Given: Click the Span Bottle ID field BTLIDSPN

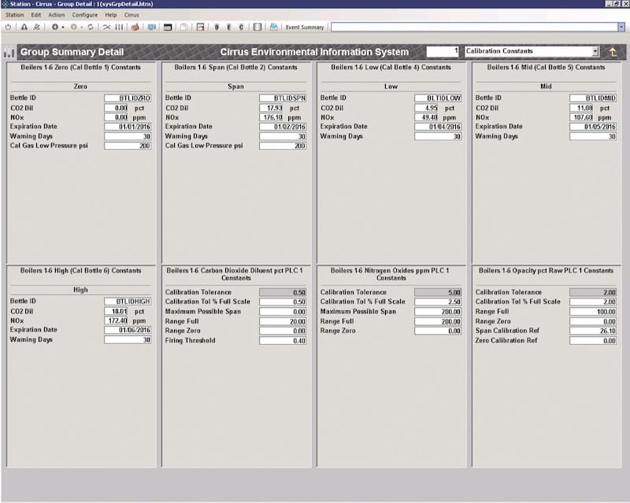Looking at the screenshot, I should (283, 98).
